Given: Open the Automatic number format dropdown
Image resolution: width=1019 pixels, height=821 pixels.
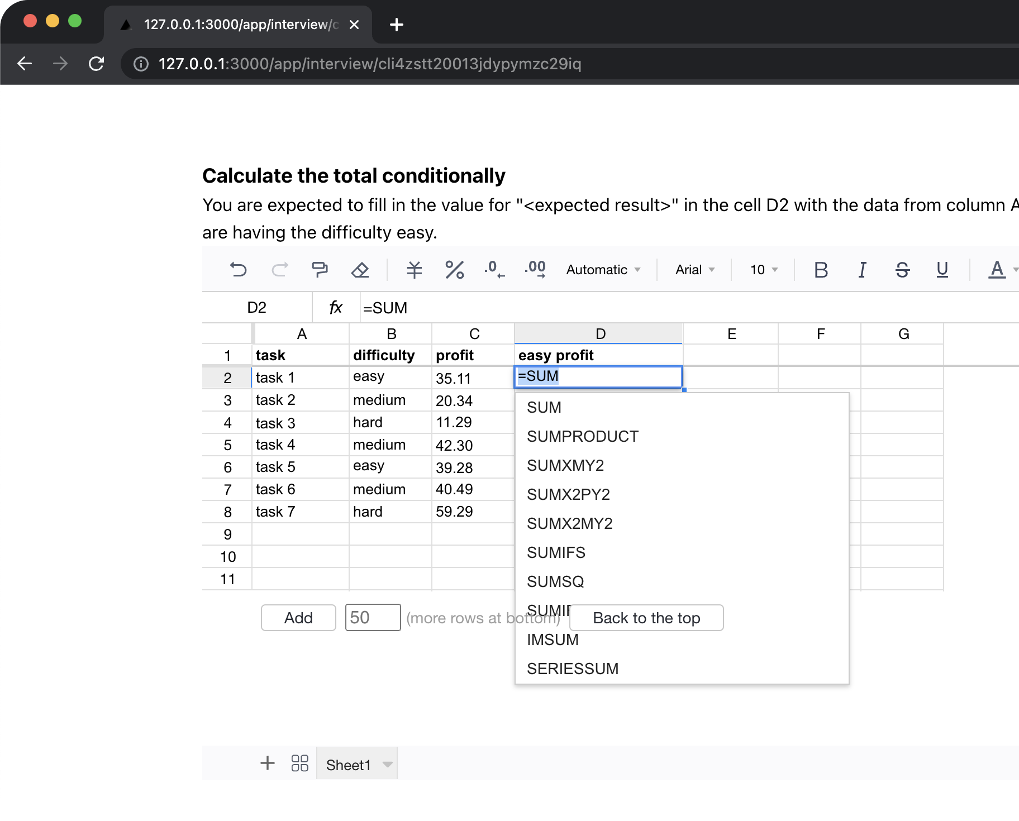Looking at the screenshot, I should (603, 270).
